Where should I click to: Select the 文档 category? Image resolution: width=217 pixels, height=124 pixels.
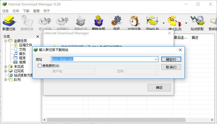(x=22, y=49)
